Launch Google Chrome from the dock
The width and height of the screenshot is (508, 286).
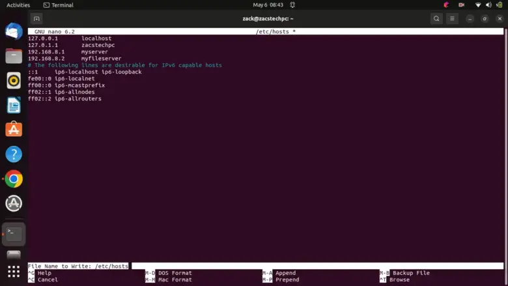tap(14, 179)
